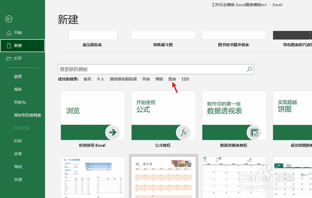The height and width of the screenshot is (198, 312).
Task: Click the open folder icon beside 打开
Action: point(9,59)
